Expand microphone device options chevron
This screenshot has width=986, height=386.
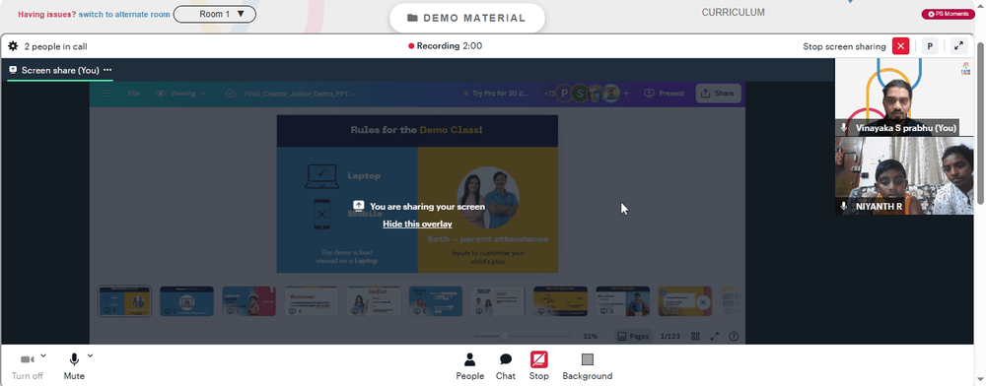click(90, 355)
